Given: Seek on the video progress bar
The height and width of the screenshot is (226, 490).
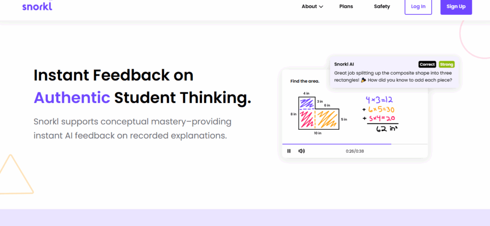Looking at the screenshot, I should [x=354, y=144].
